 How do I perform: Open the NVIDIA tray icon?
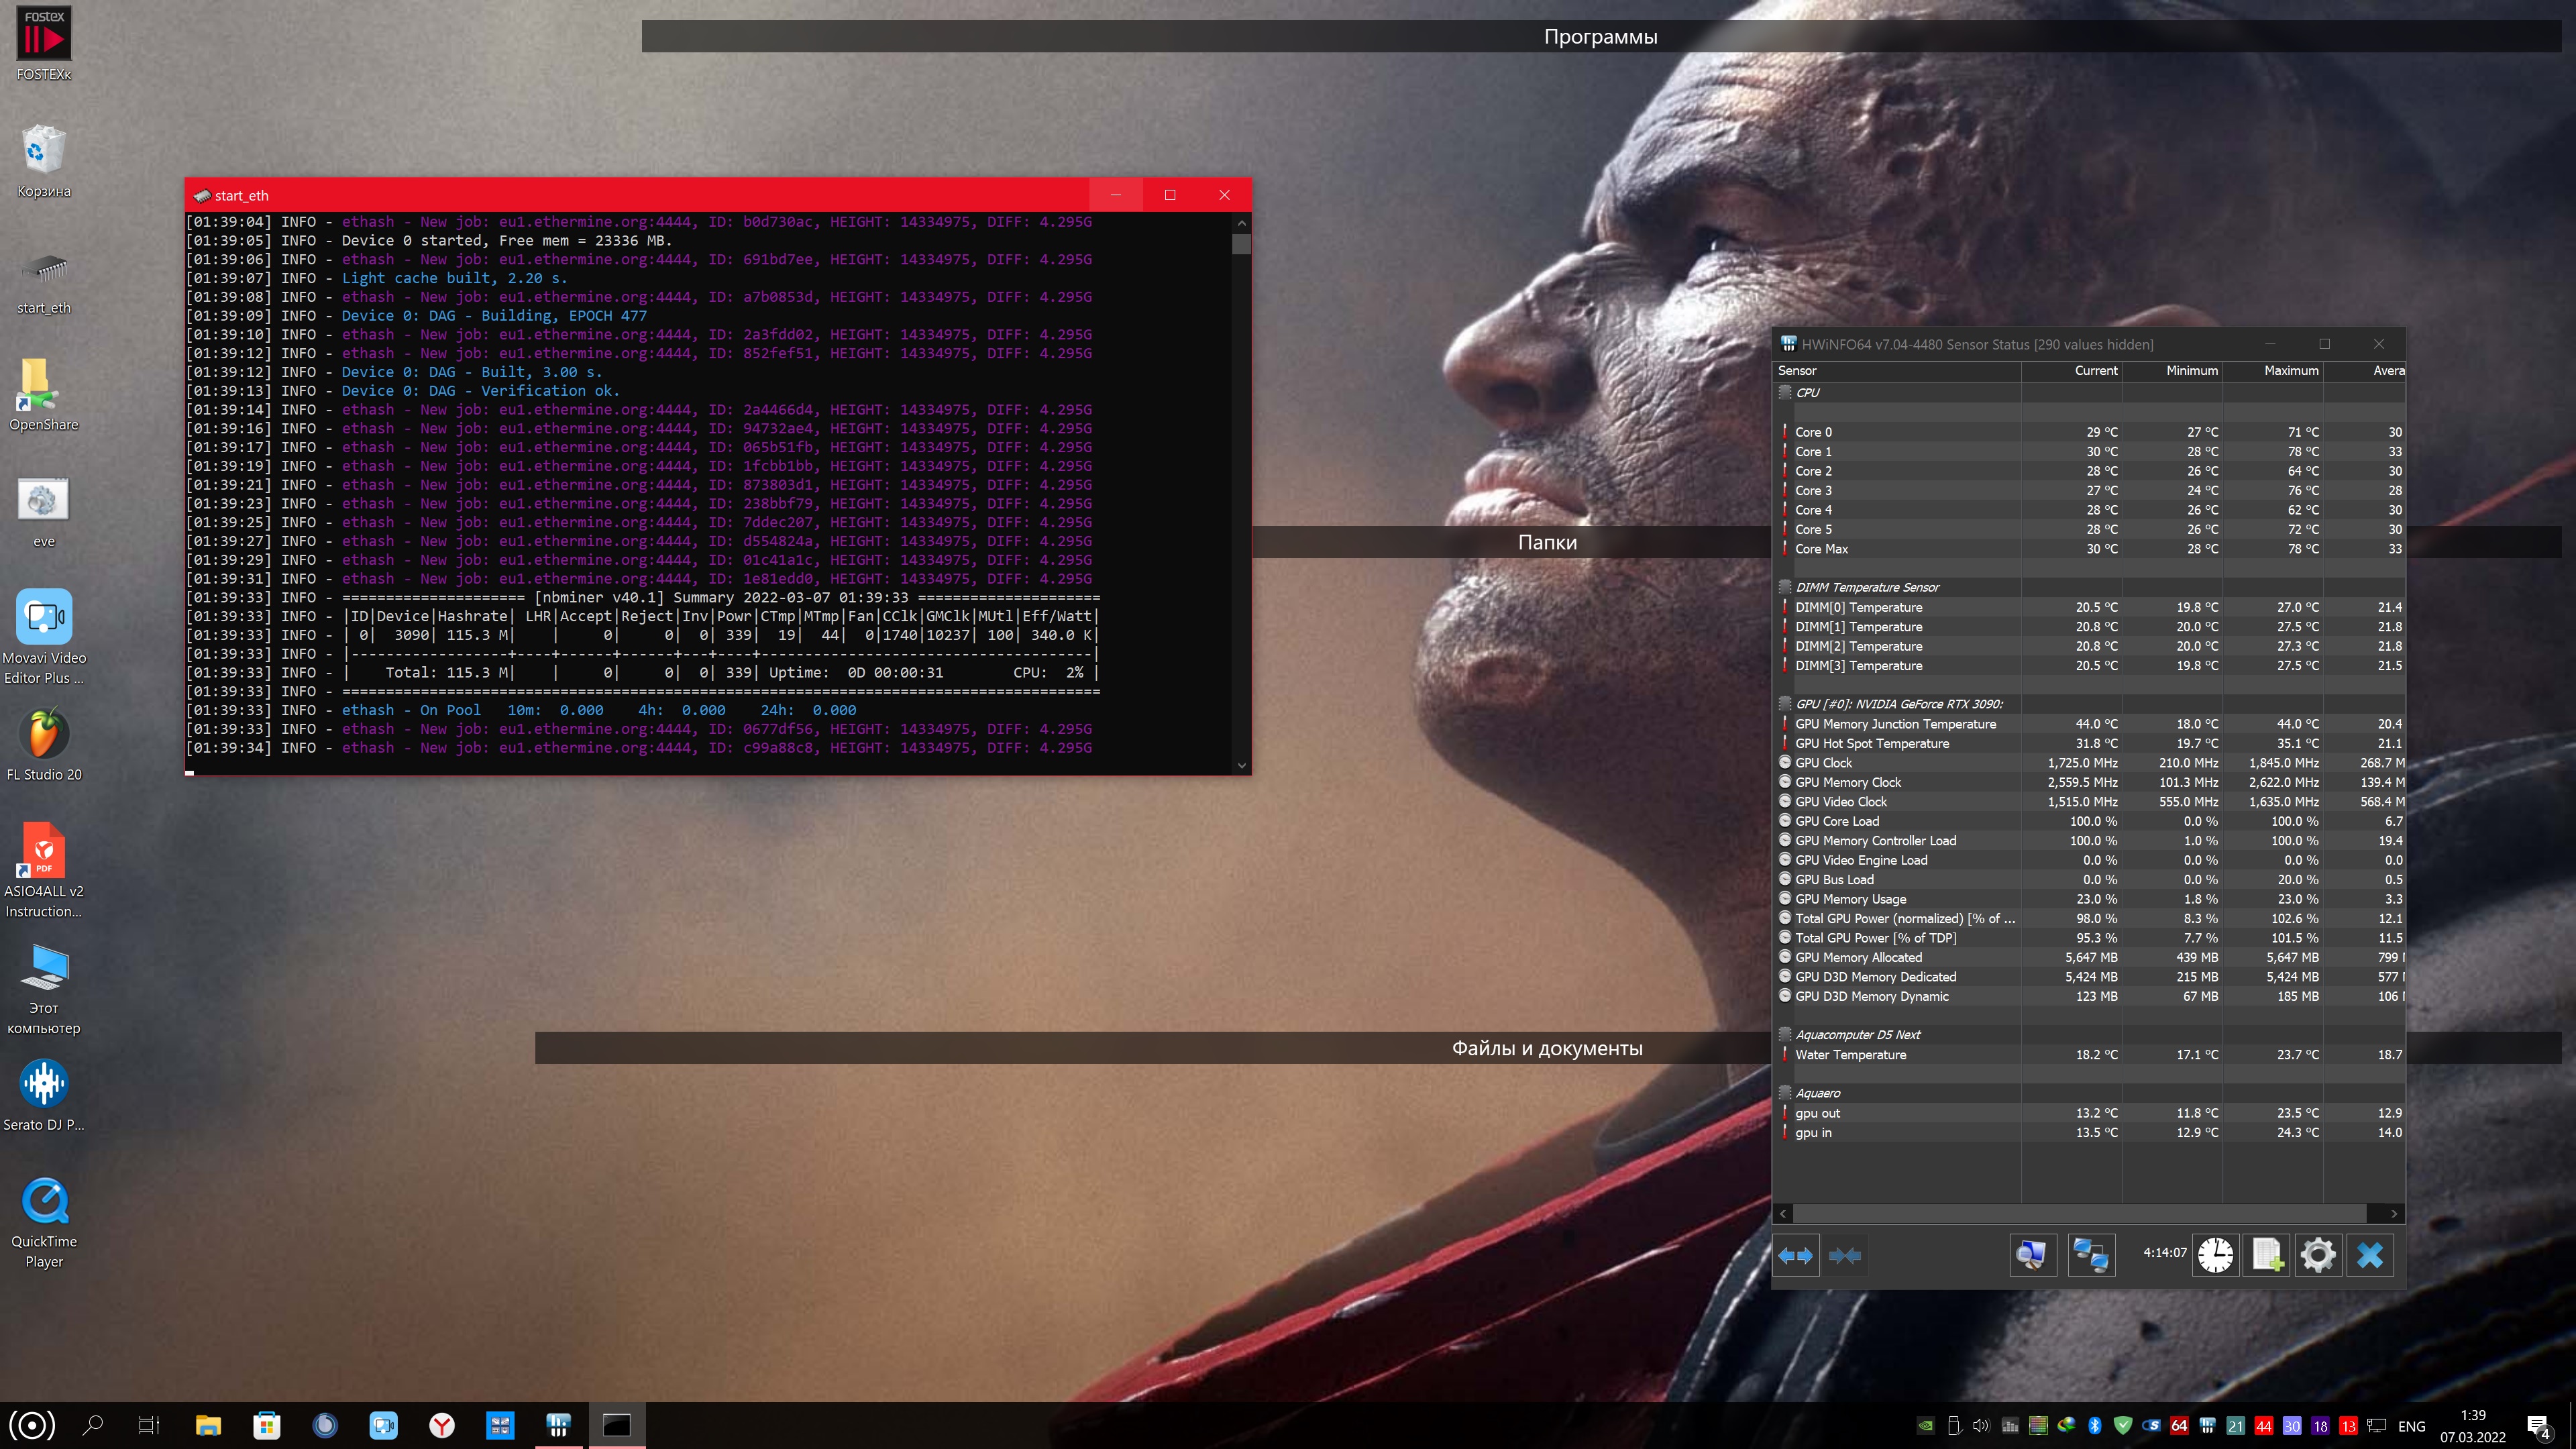(1925, 1426)
